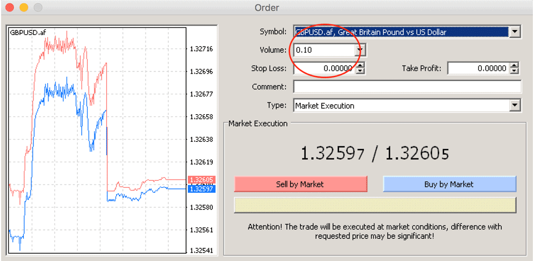Click the Stop Loss: label

point(269,68)
